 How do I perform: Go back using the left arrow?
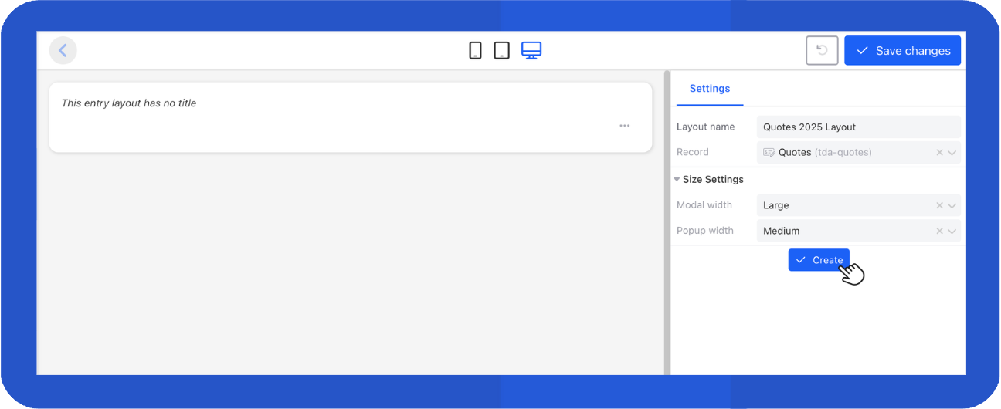click(x=63, y=51)
